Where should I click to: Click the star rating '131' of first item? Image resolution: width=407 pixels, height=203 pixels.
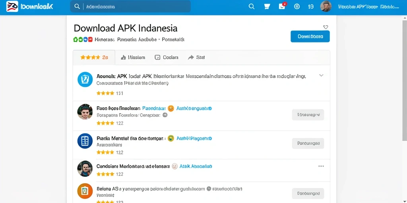(x=110, y=93)
